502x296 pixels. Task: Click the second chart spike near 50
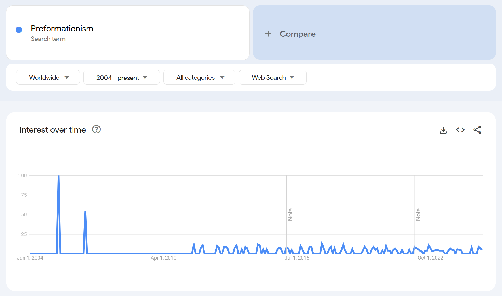click(85, 211)
